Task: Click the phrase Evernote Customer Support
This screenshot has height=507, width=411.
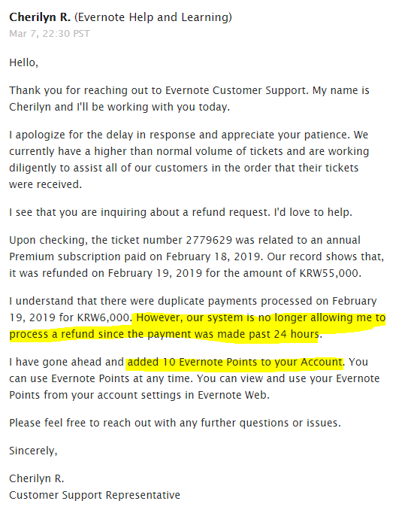Action: tap(236, 90)
